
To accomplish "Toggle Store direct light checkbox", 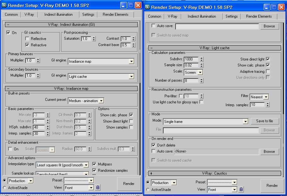I will tap(268, 59).
